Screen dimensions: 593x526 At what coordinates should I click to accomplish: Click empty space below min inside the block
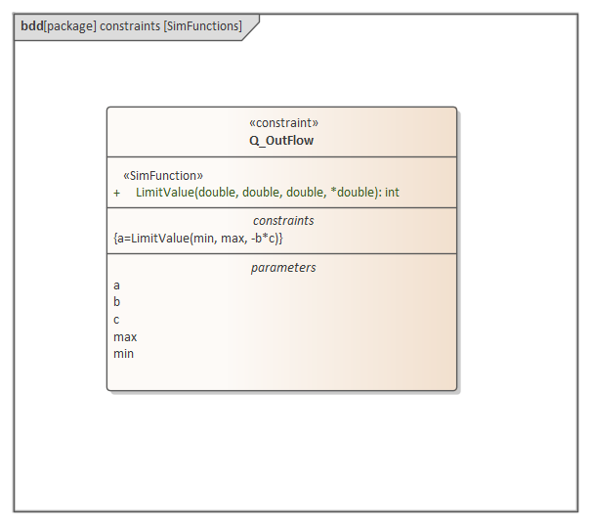(281, 374)
